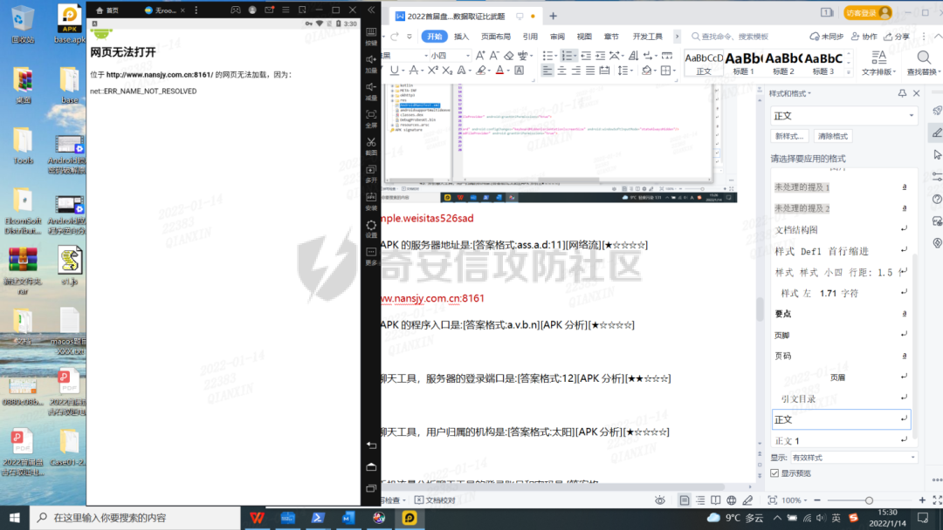943x530 pixels.
Task: Click the emulator 全屏 fullscreen icon
Action: click(371, 115)
